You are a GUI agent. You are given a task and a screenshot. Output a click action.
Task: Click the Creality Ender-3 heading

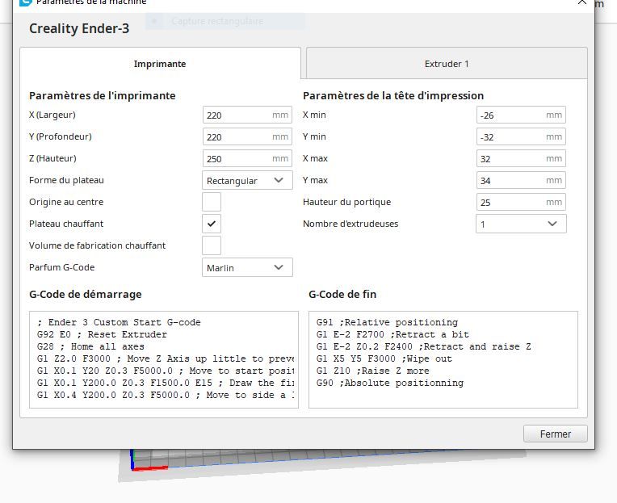coord(79,28)
